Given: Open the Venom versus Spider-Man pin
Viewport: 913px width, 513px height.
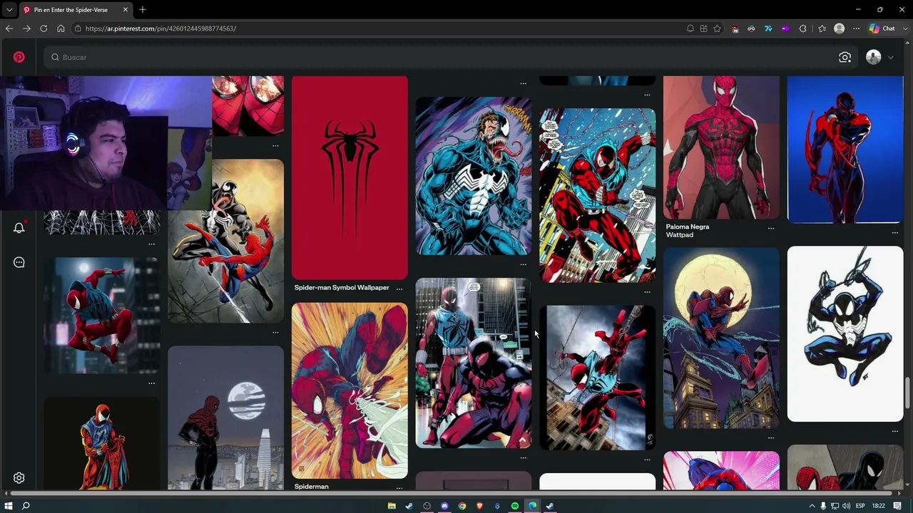Looking at the screenshot, I should (x=225, y=242).
